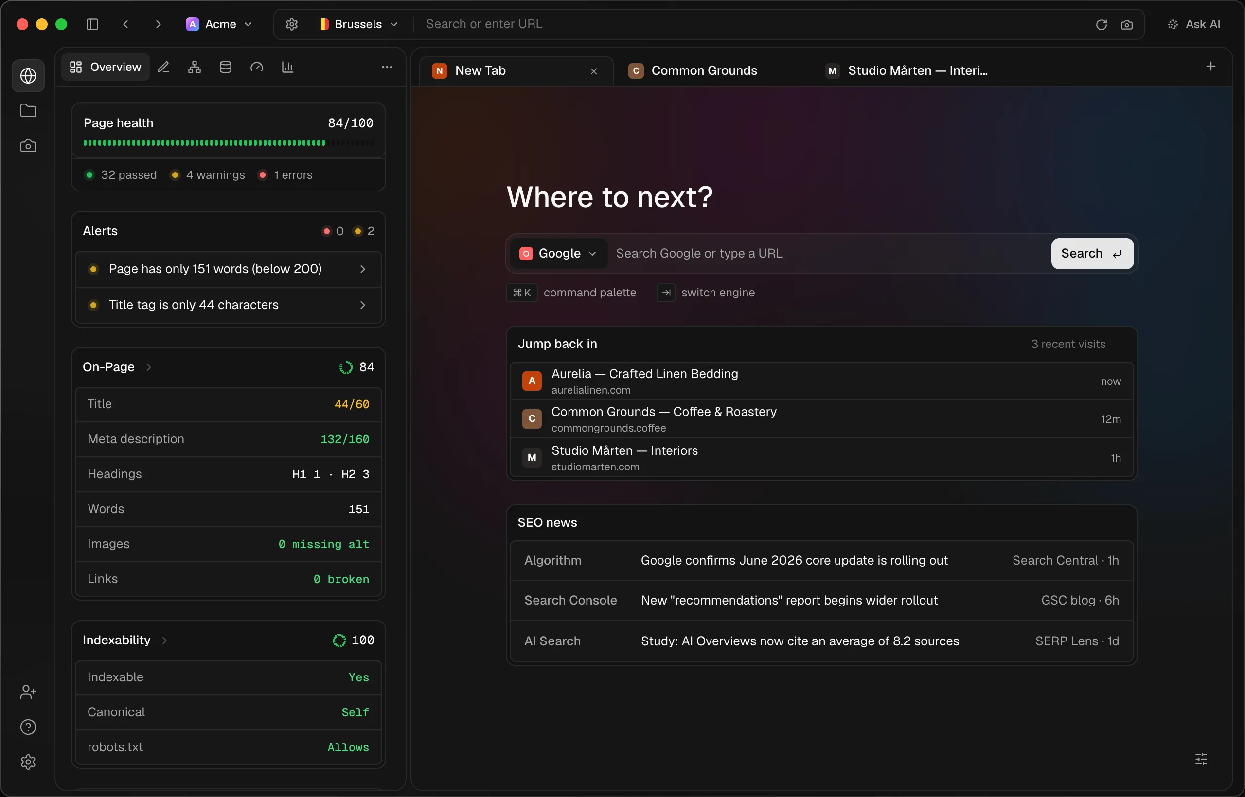Click the Search or enter URL address bar

coord(753,24)
